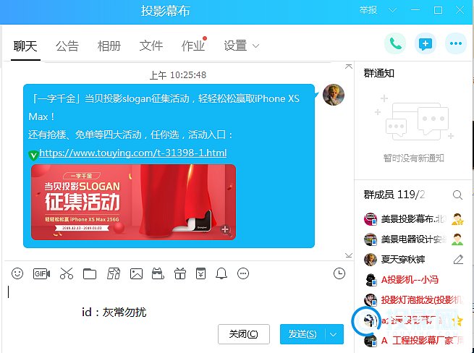Open the title bar dropdown arrow
The image size is (474, 353).
[x=392, y=10]
